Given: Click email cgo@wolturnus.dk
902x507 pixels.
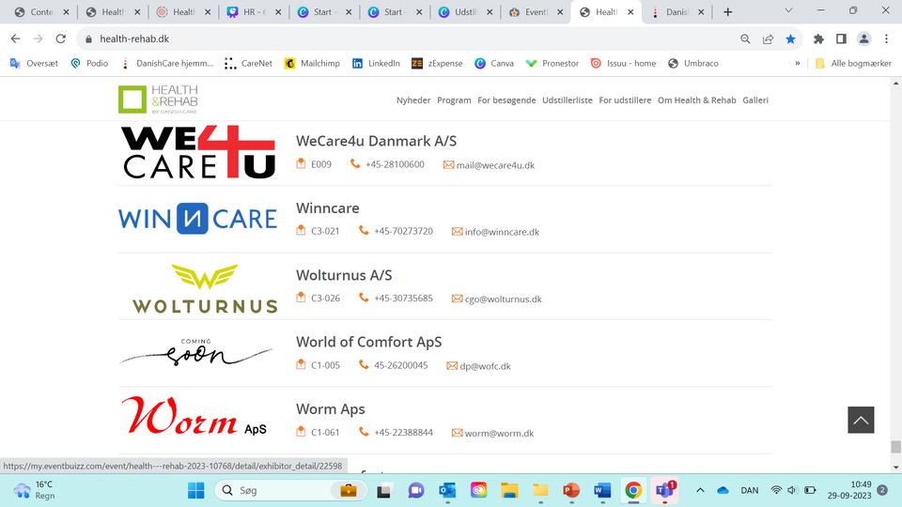Looking at the screenshot, I should (x=504, y=299).
